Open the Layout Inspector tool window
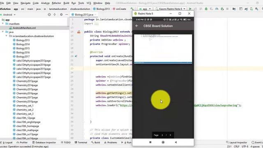 (x=237, y=143)
